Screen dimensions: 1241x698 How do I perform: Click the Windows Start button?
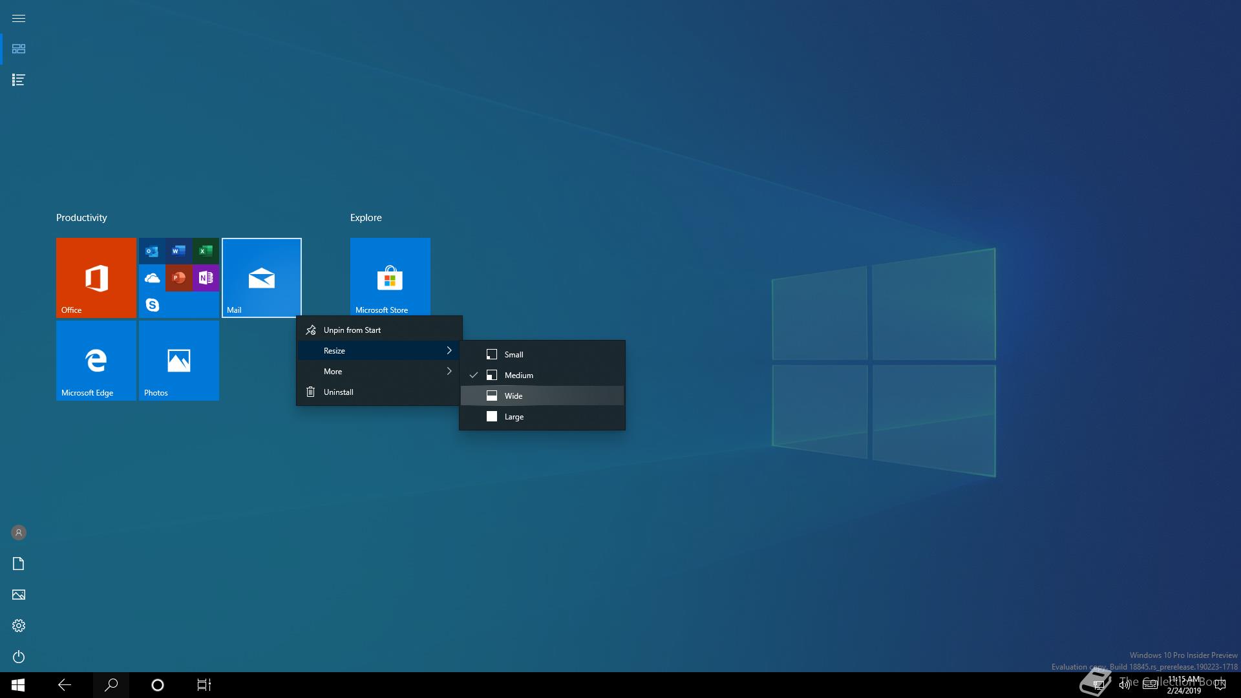click(x=18, y=685)
